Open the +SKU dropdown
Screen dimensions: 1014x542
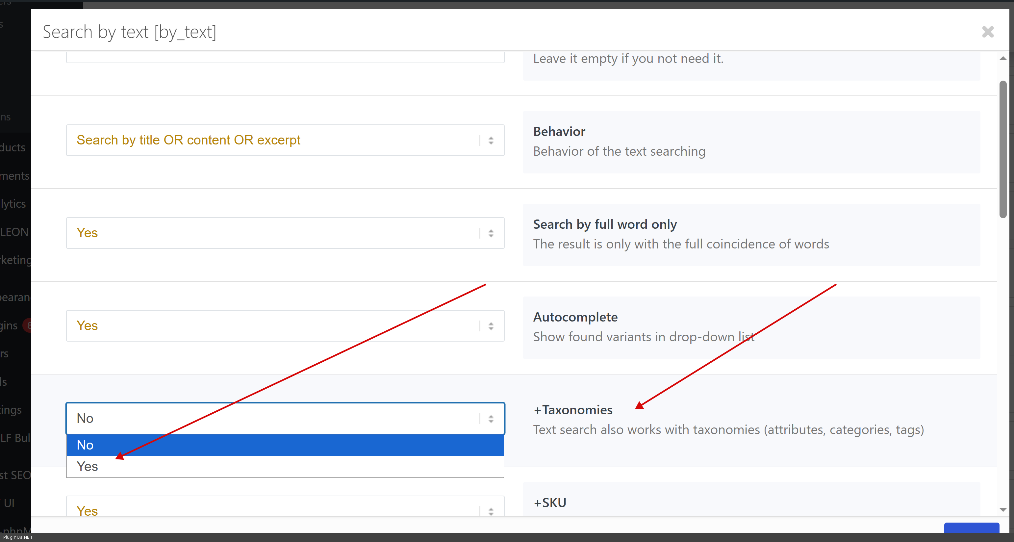click(285, 508)
